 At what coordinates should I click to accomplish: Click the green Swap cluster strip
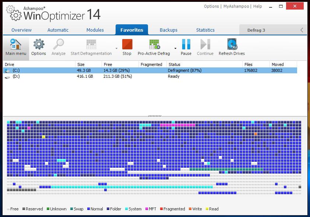click(x=226, y=169)
